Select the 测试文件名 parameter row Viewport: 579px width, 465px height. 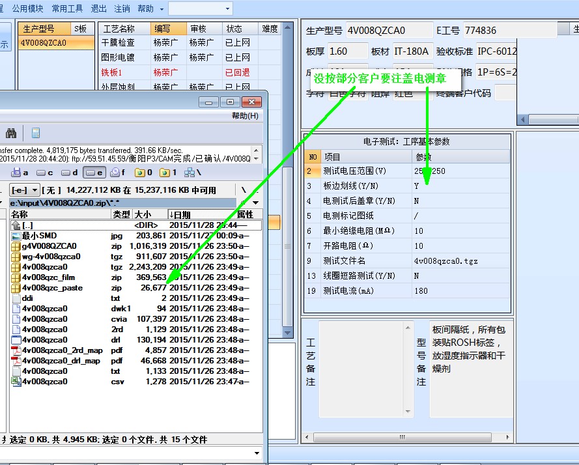tap(407, 261)
